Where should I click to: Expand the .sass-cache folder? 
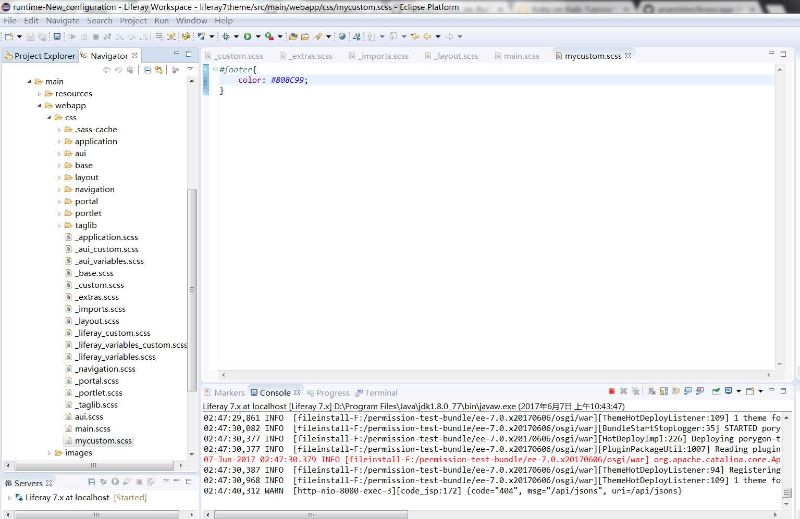[x=59, y=130]
